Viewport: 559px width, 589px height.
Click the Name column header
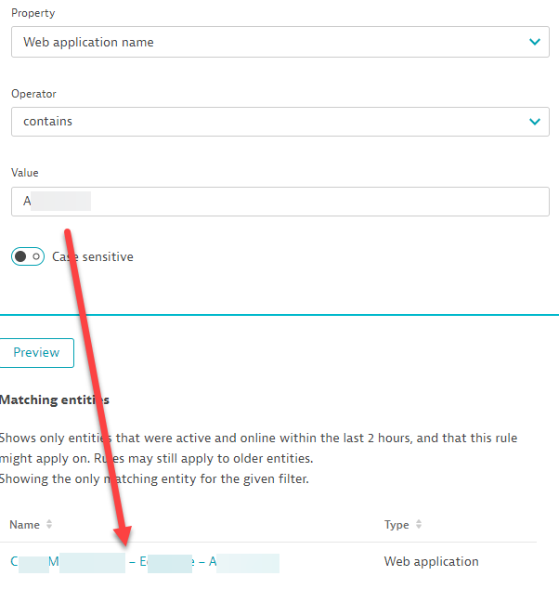click(x=25, y=525)
